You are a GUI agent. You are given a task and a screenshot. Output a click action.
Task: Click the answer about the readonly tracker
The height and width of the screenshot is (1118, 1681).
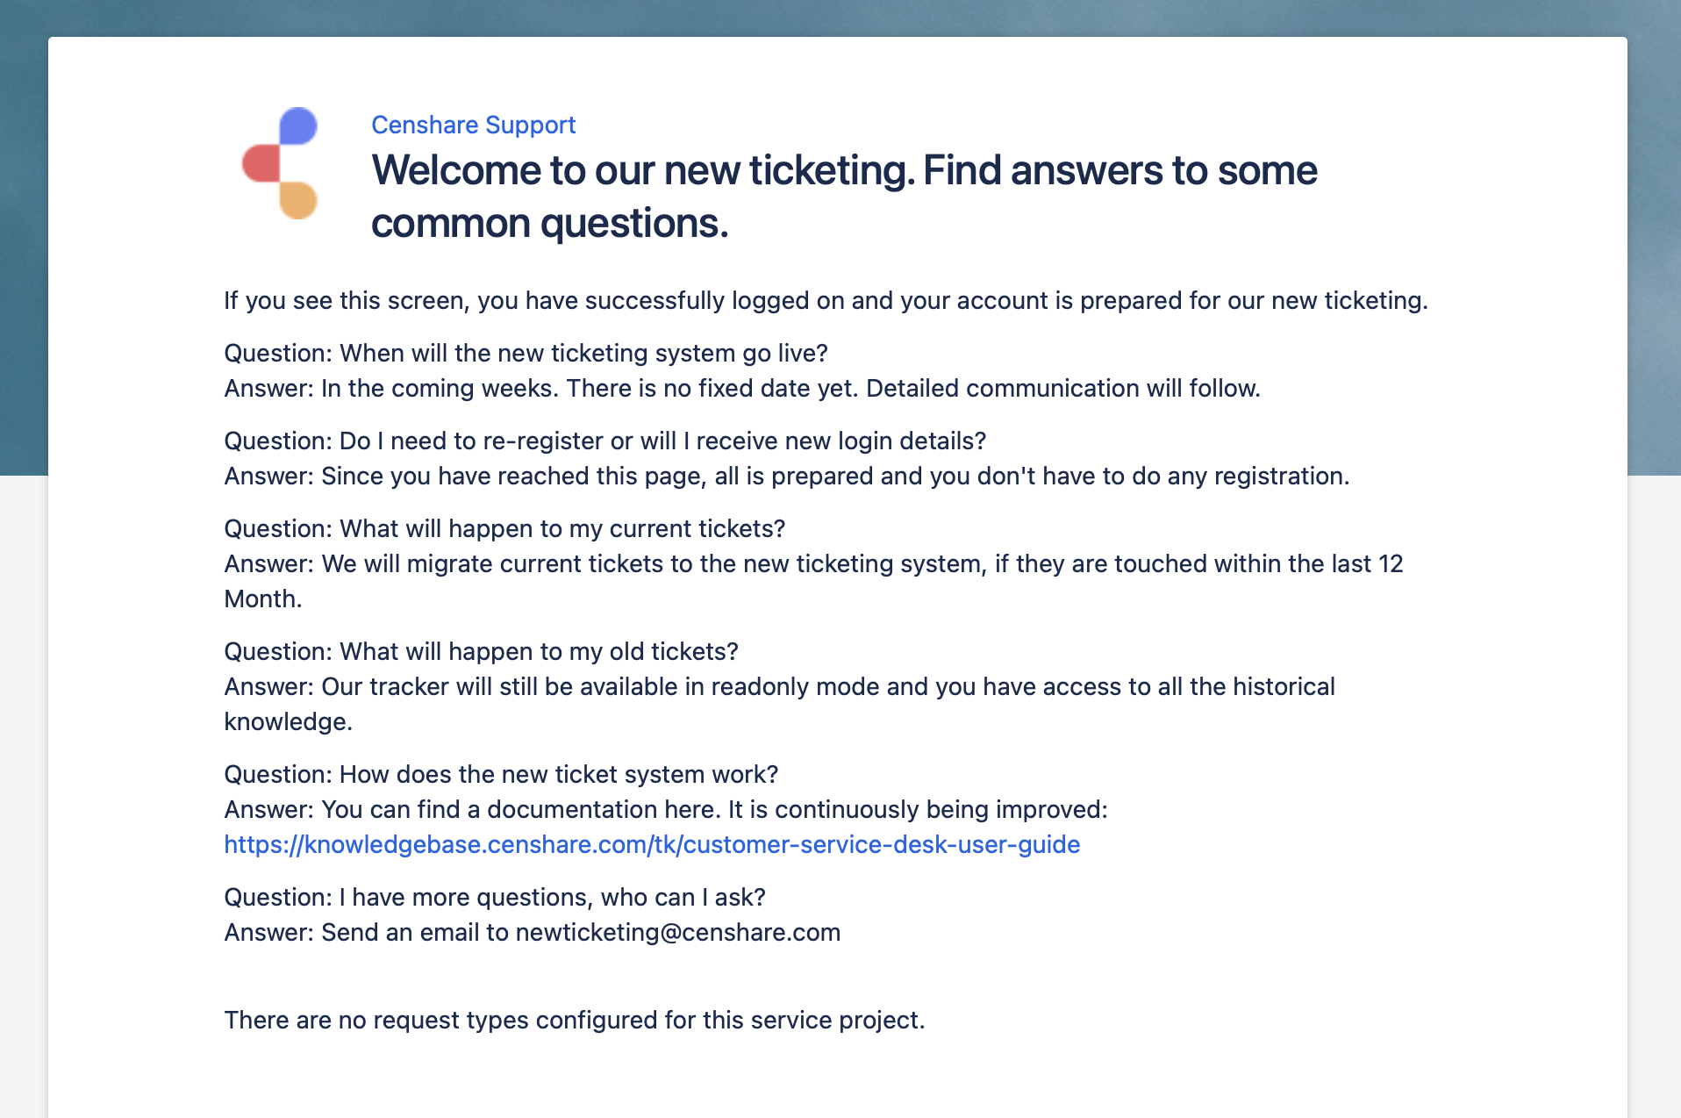(778, 686)
